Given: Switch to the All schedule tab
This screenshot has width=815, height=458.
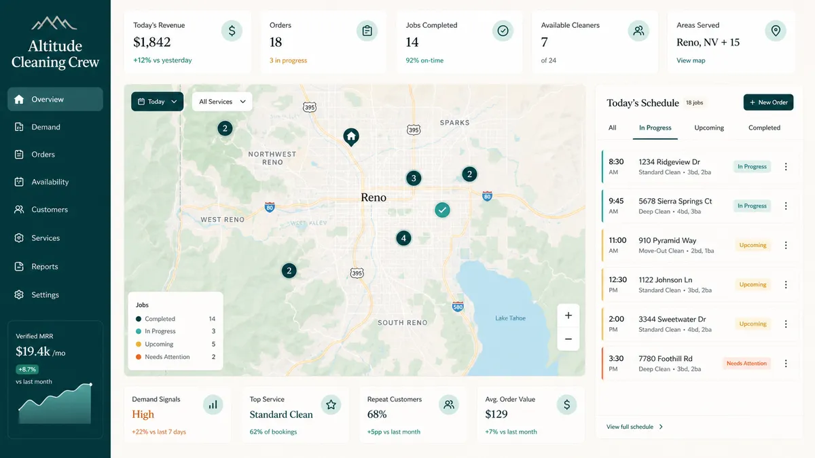Looking at the screenshot, I should tap(612, 128).
